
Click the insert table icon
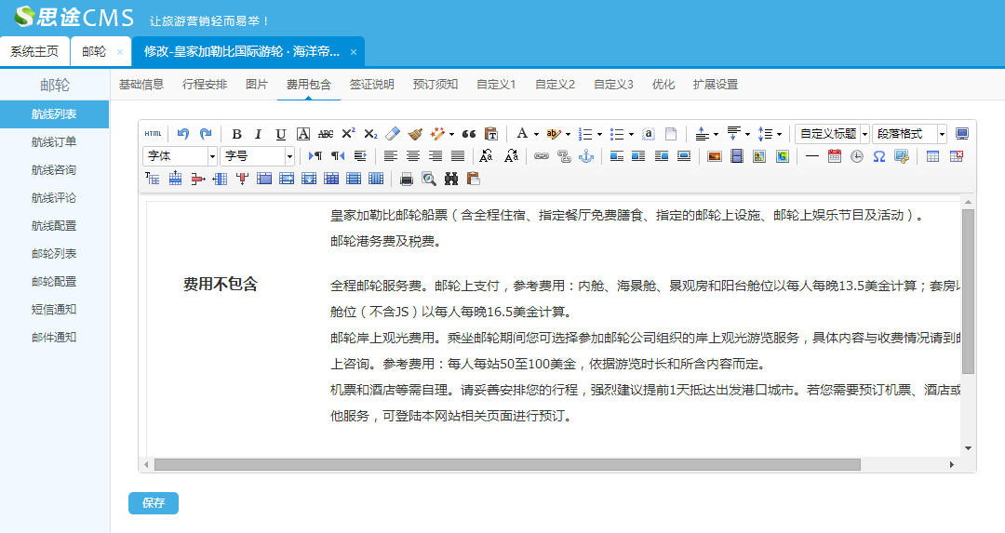click(x=932, y=156)
